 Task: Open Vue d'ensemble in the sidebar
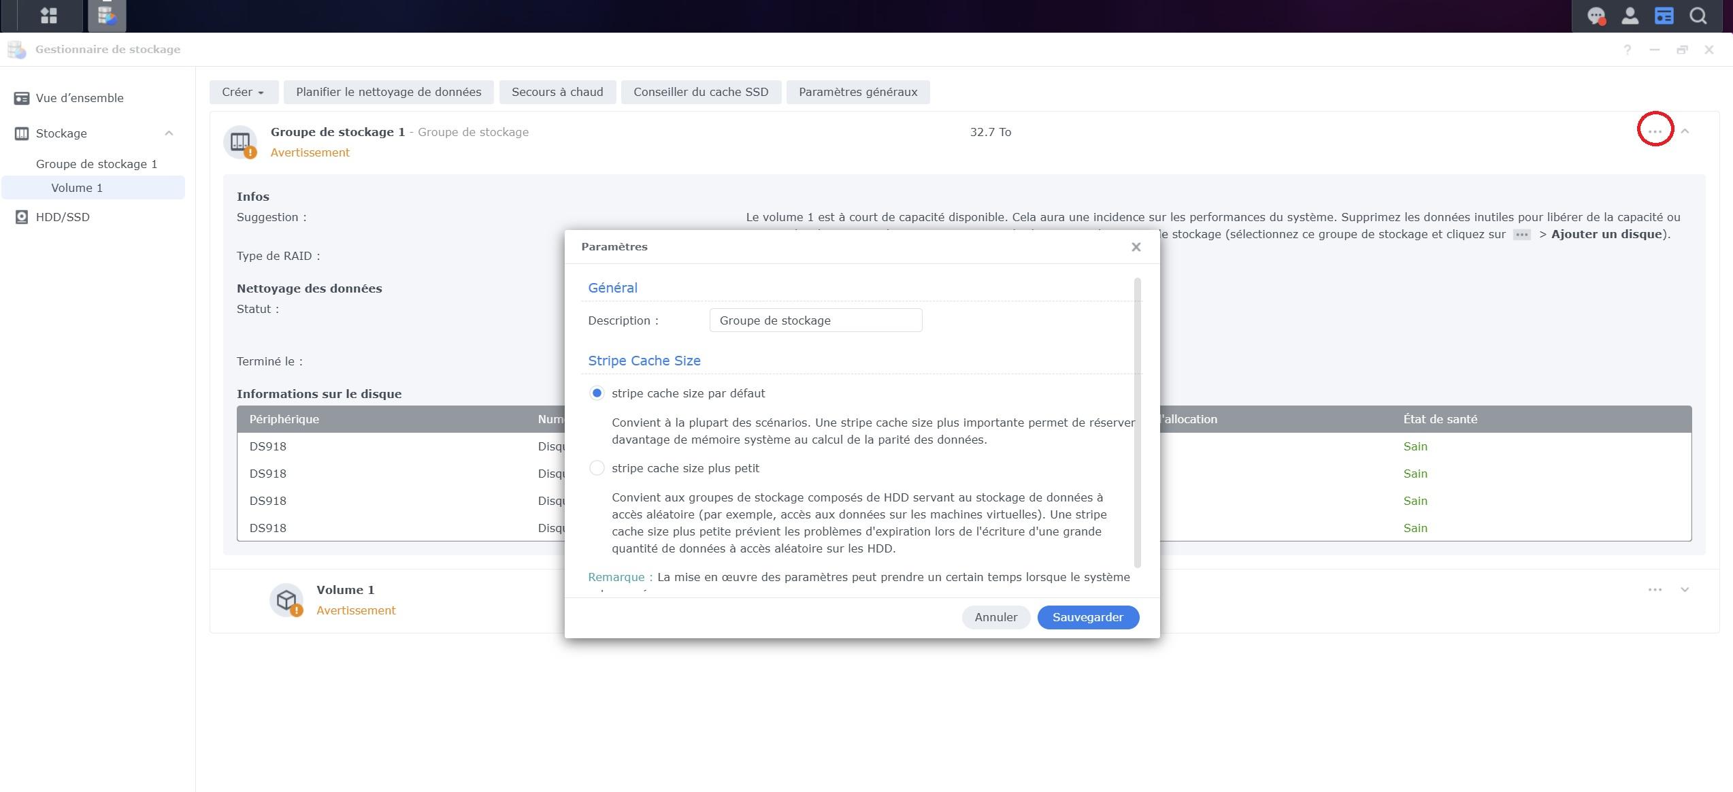click(80, 98)
